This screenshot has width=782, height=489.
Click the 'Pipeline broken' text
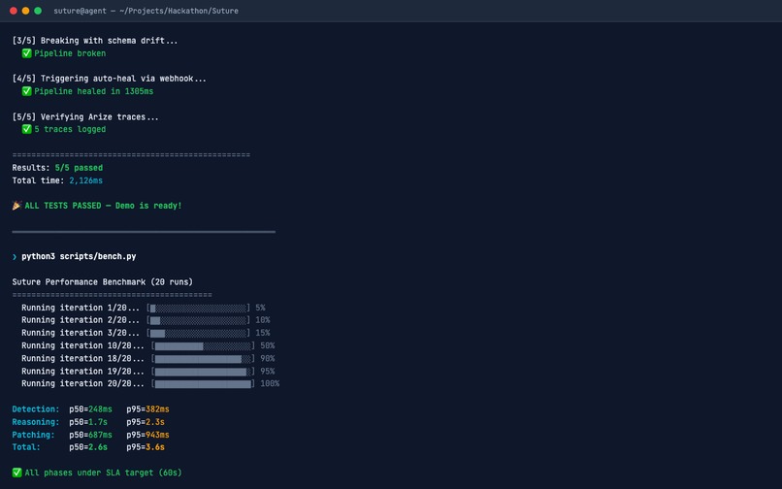coord(70,53)
